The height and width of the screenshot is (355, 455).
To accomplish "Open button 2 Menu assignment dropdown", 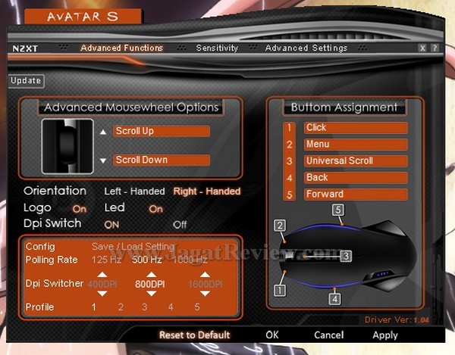I will (356, 145).
